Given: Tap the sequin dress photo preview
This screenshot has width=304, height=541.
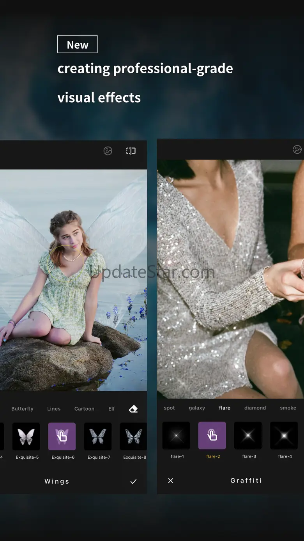Looking at the screenshot, I should point(230,279).
